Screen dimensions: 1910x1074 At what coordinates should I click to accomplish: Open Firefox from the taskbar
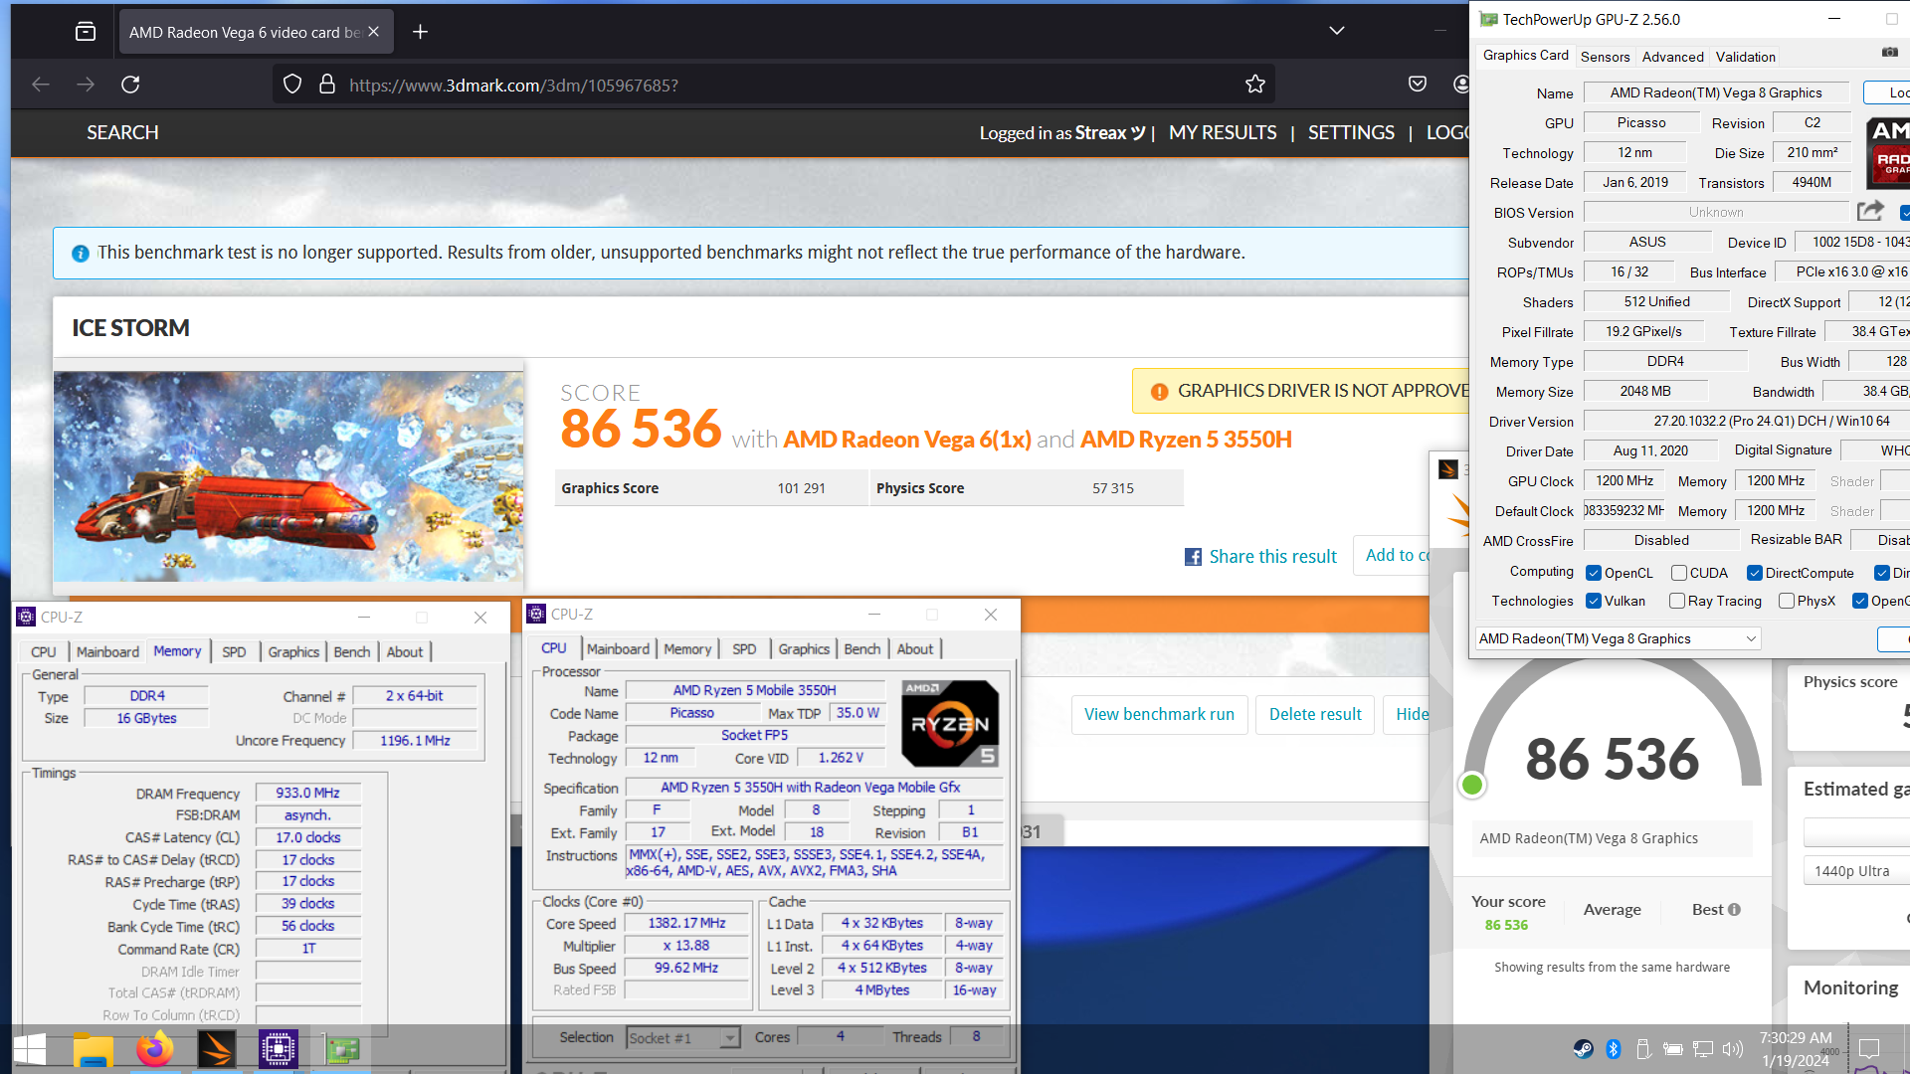pos(155,1050)
